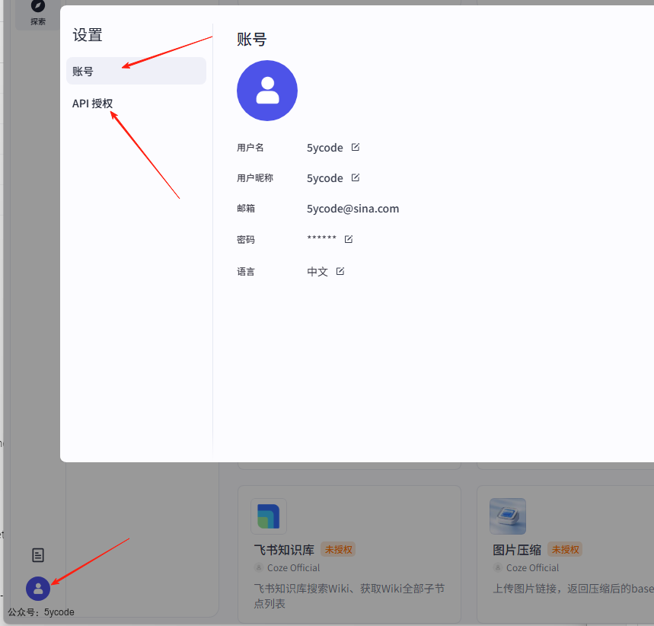Click the 中文 language value
Screen dimensions: 654x626
click(317, 272)
